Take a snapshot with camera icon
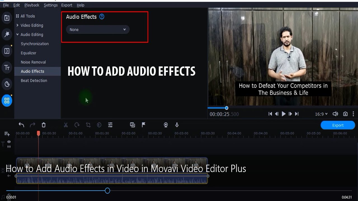 345,114
